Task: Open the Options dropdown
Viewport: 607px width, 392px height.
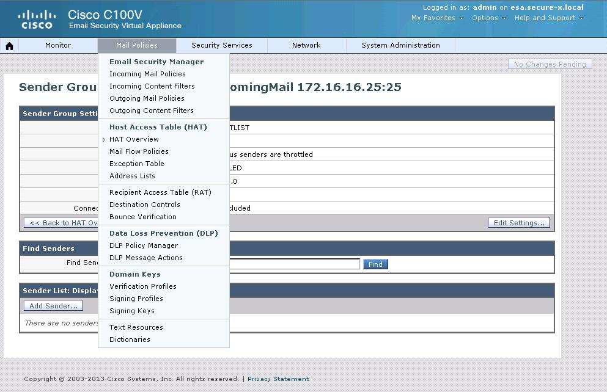Action: 488,18
